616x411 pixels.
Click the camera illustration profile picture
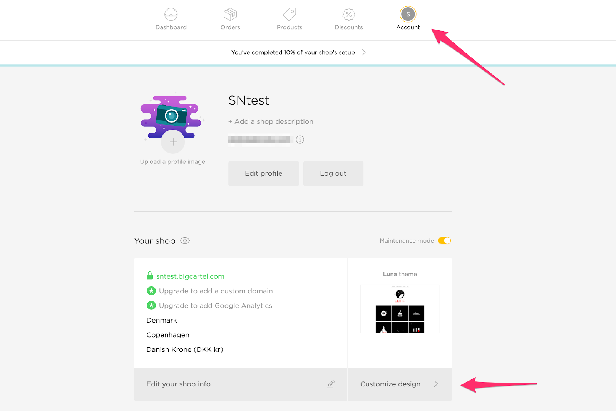172,116
